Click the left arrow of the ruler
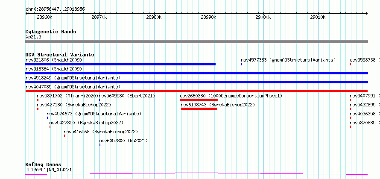This screenshot has width=380, height=179. point(26,14)
